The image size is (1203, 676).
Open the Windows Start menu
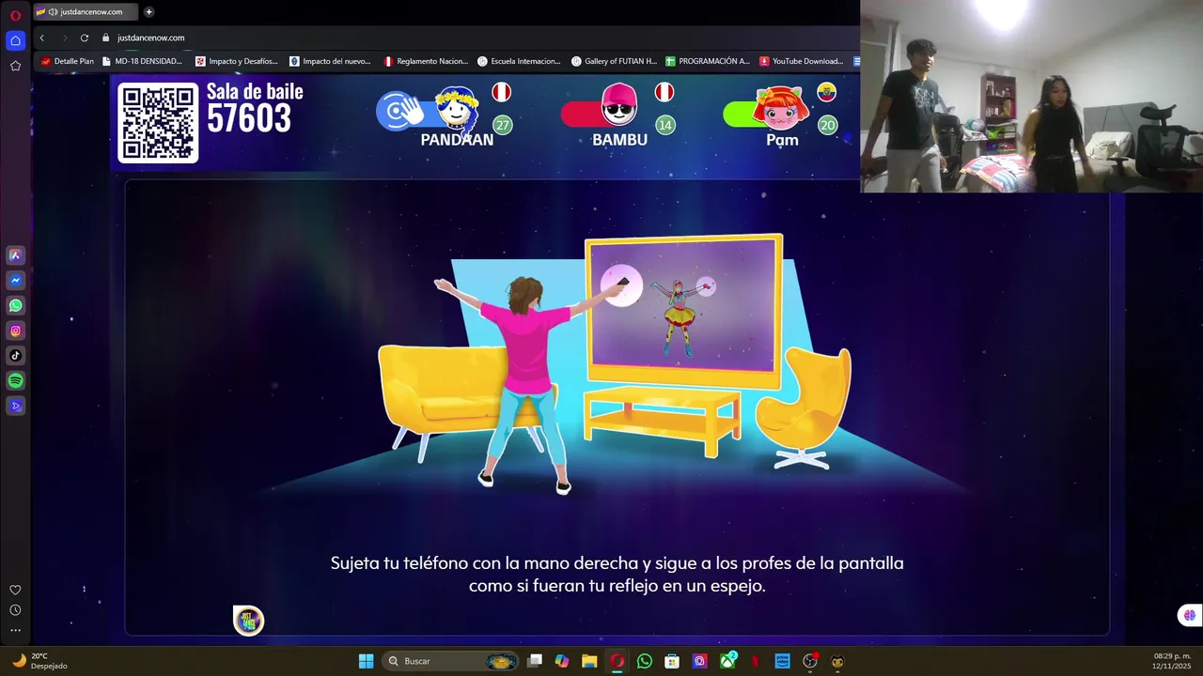(366, 661)
